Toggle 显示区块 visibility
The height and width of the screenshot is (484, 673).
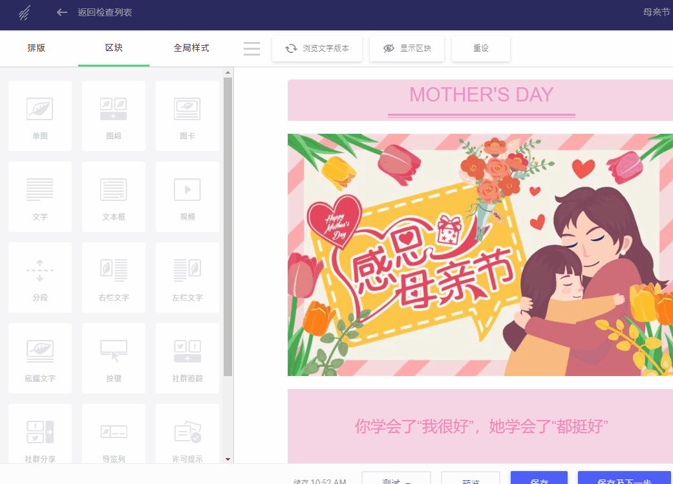click(x=407, y=48)
